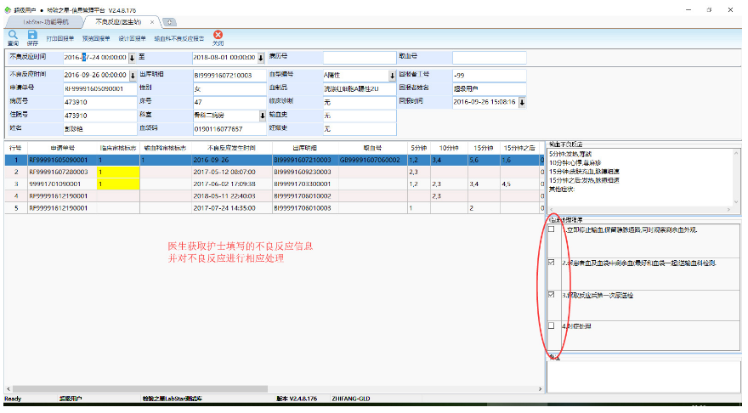Open the start date 2016-07-24 dropdown arrow
The width and height of the screenshot is (748, 413).
132,58
